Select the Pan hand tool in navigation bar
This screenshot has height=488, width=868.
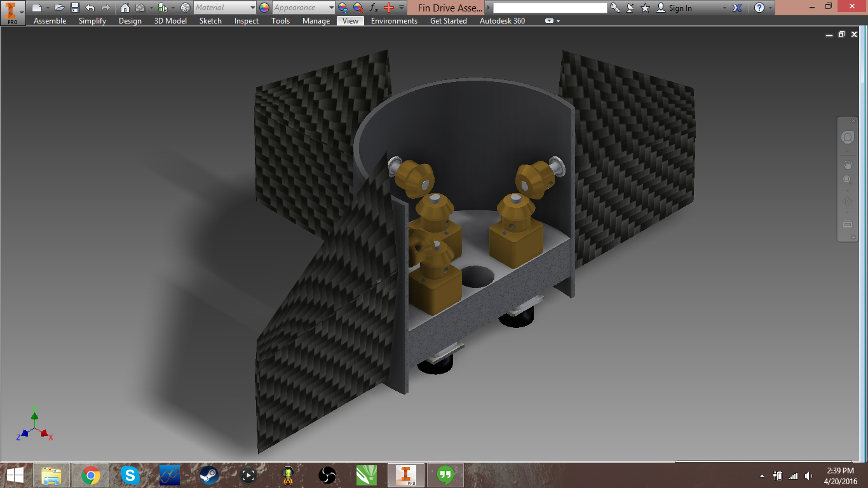(848, 164)
